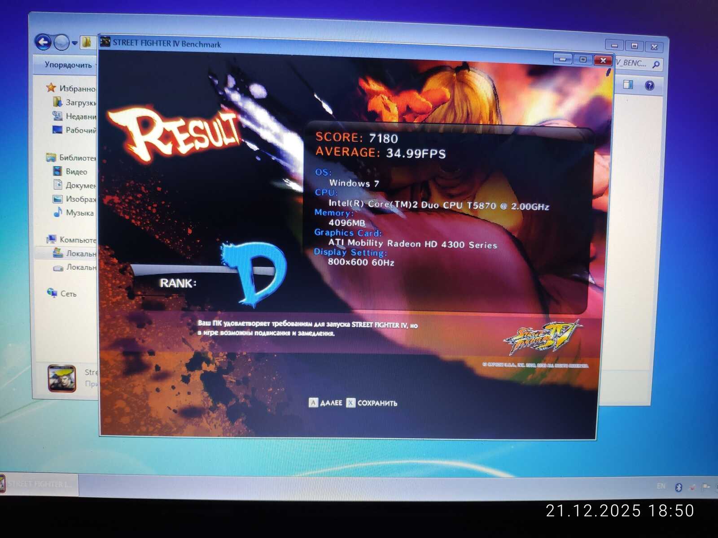This screenshot has width=718, height=538.
Task: Open the Загрузки folder in Explorer sidebar
Action: pos(74,102)
